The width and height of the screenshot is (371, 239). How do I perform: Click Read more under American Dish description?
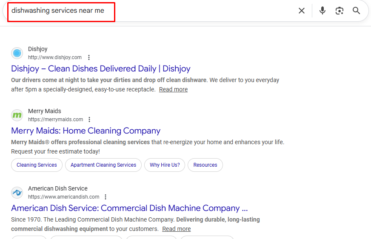pyautogui.click(x=176, y=229)
